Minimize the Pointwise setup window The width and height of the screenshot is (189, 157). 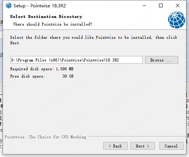tap(144, 5)
